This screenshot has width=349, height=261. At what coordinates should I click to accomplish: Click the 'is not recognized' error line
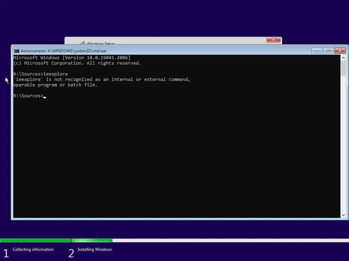[102, 80]
